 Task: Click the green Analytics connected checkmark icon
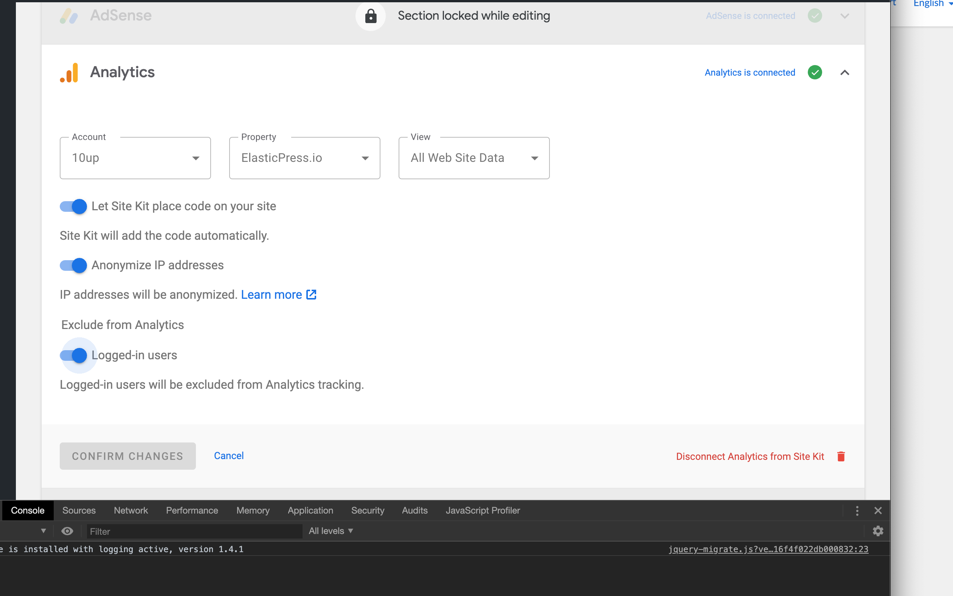click(815, 73)
